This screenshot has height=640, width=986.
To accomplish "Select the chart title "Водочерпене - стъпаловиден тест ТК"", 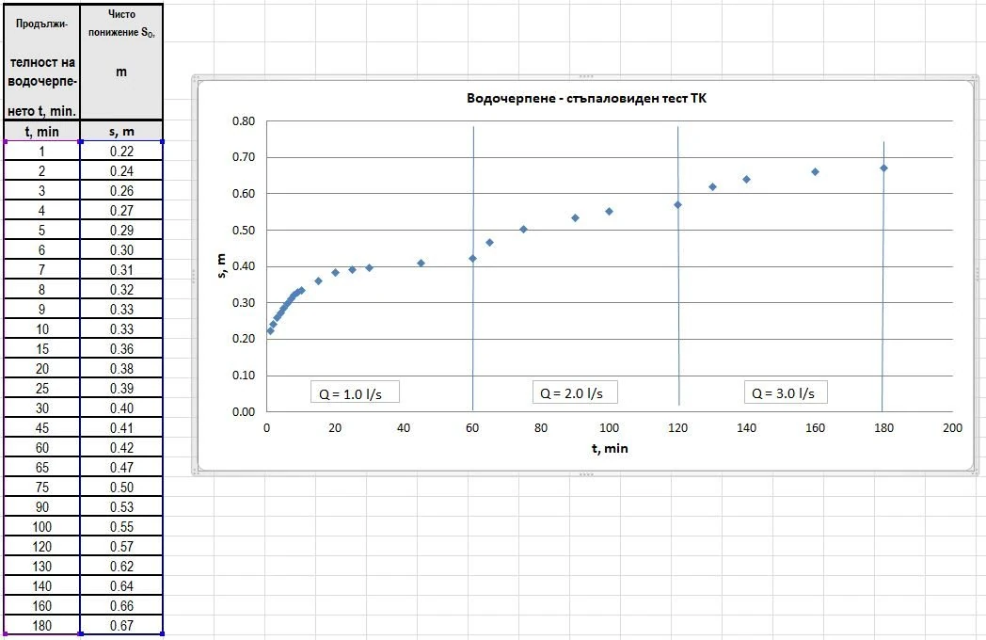I will click(x=586, y=98).
